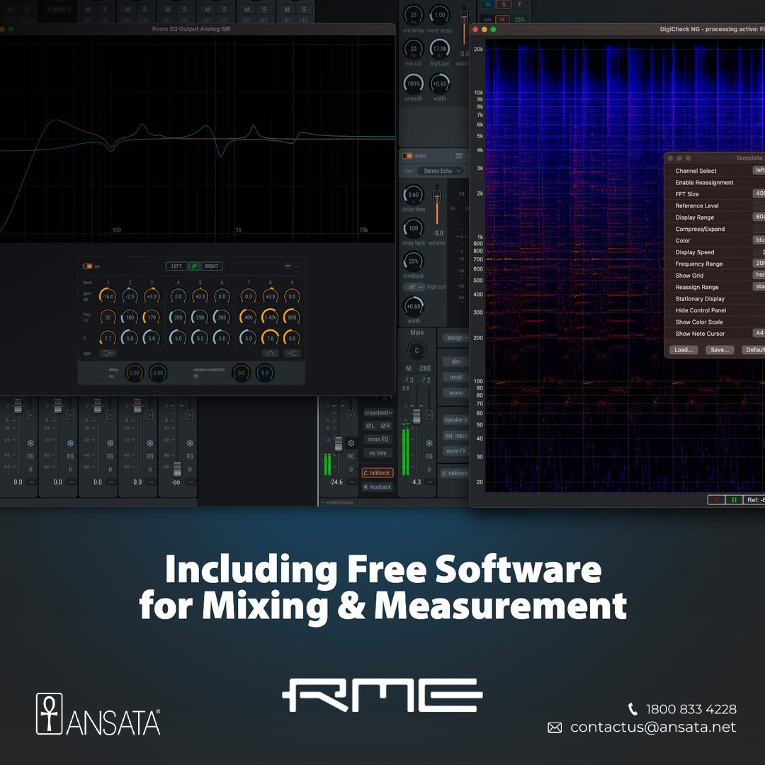Click the echo width knob +0.60

point(413,307)
